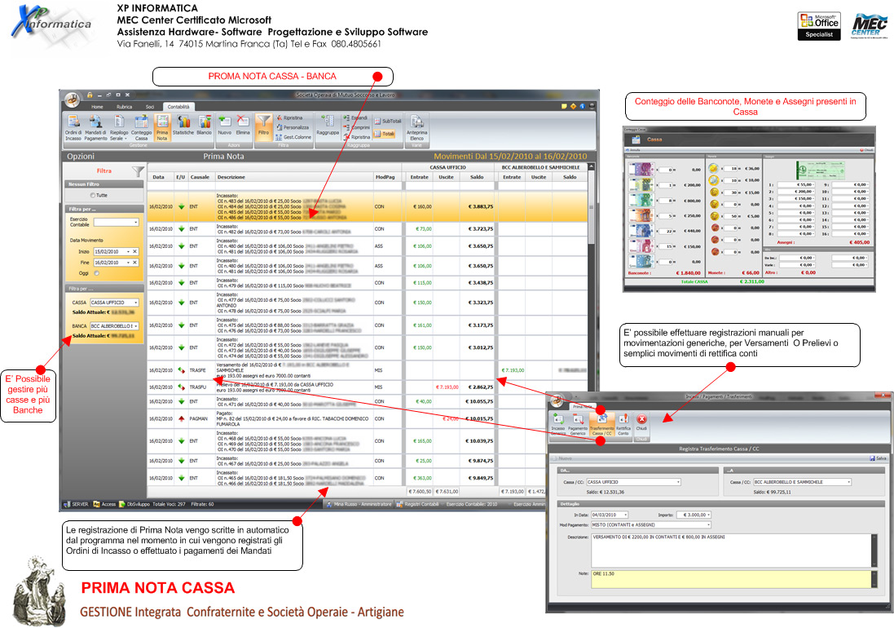Select the Tutte radio button

click(92, 196)
